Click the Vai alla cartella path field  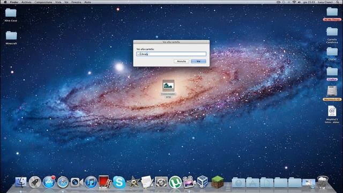[171, 54]
